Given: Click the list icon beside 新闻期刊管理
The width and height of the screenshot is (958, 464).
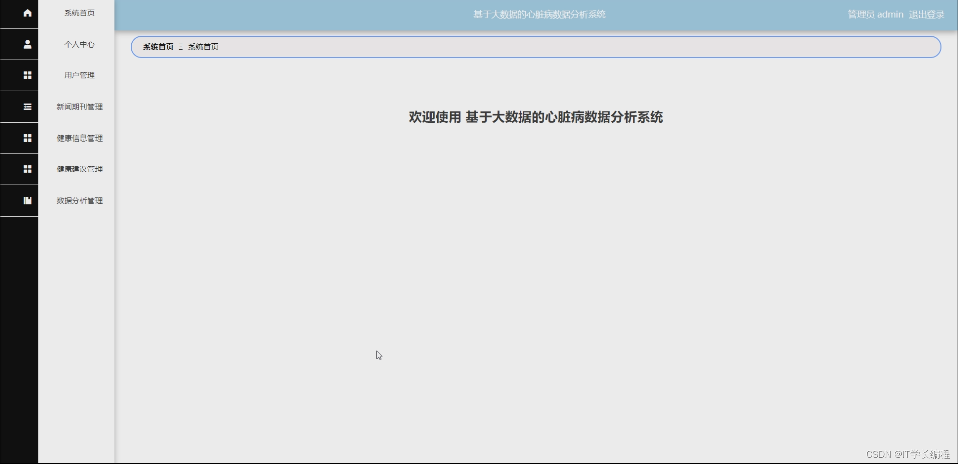Looking at the screenshot, I should point(27,107).
